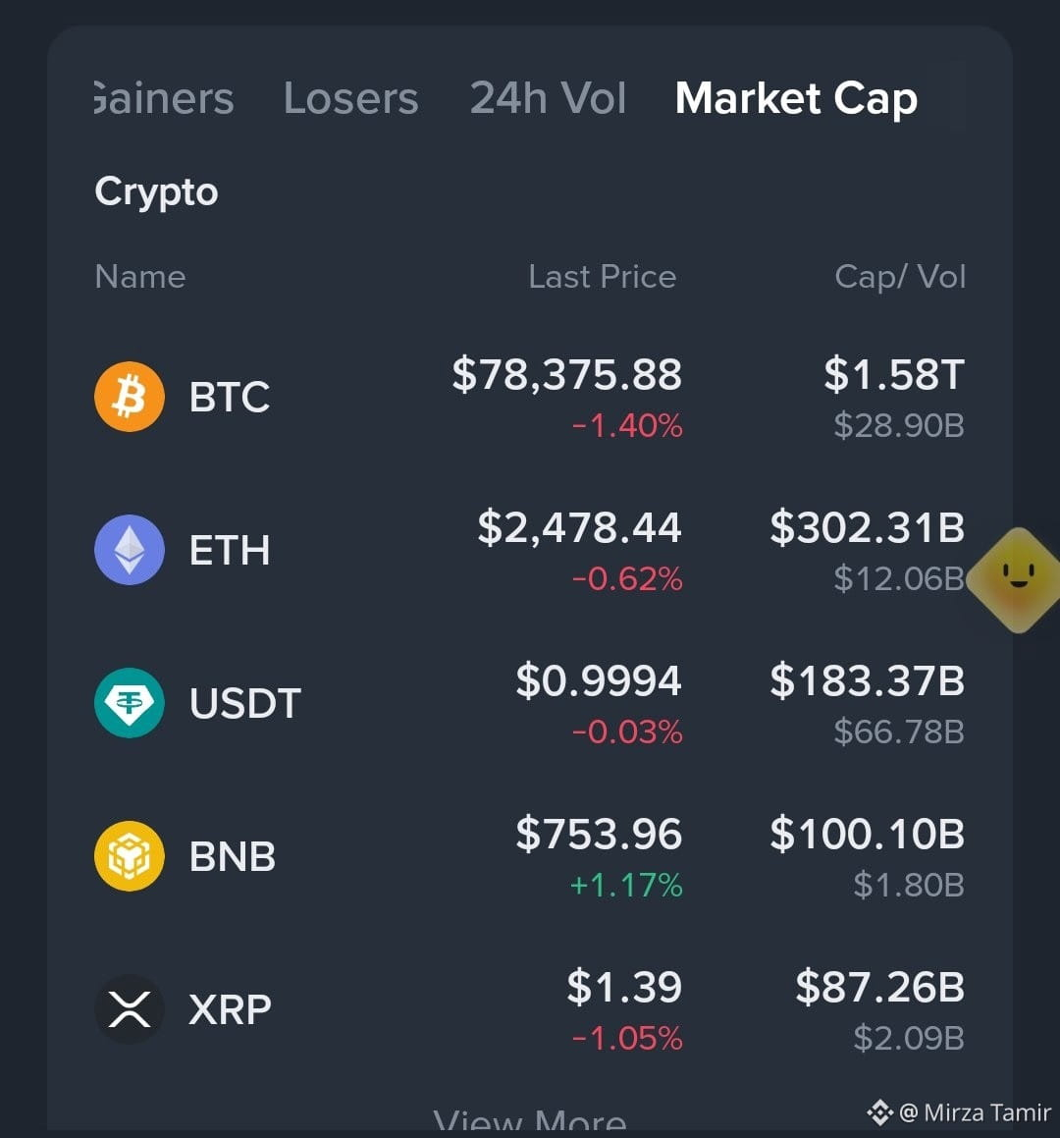The image size is (1060, 1138).
Task: Switch to the Losers tab
Action: pos(350,98)
